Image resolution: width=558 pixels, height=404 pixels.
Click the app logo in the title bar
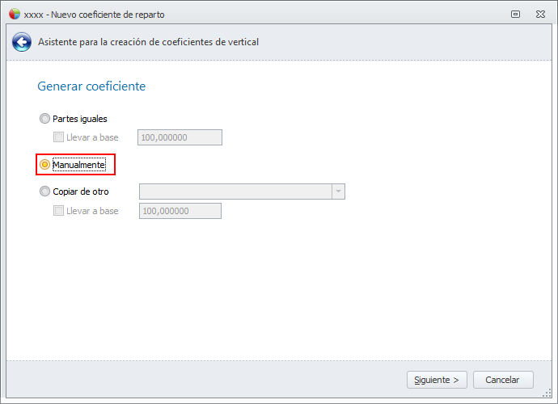click(x=15, y=15)
